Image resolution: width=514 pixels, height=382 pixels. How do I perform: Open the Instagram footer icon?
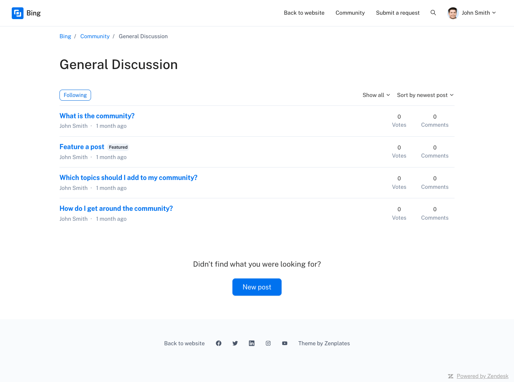tap(268, 343)
